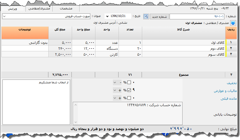Click the down arrow of notes scrollbar
This screenshot has height=140, width=240.
[76, 122]
